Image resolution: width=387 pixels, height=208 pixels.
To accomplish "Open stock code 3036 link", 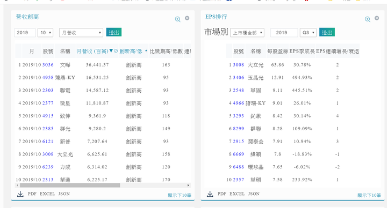I will click(48, 65).
